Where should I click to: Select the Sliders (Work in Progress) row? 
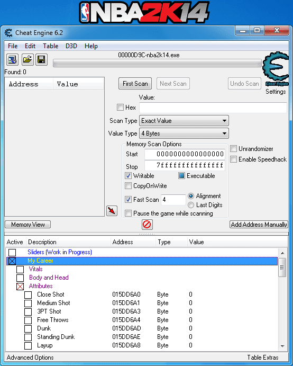coord(142,252)
